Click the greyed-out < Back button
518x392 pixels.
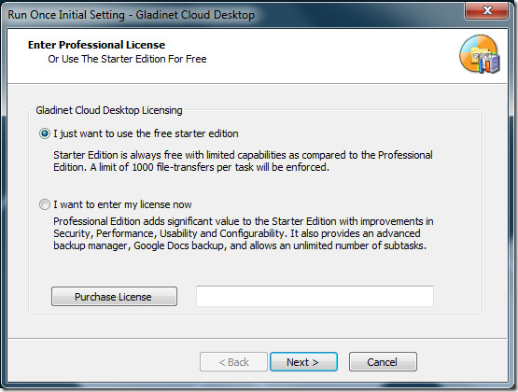tap(233, 362)
